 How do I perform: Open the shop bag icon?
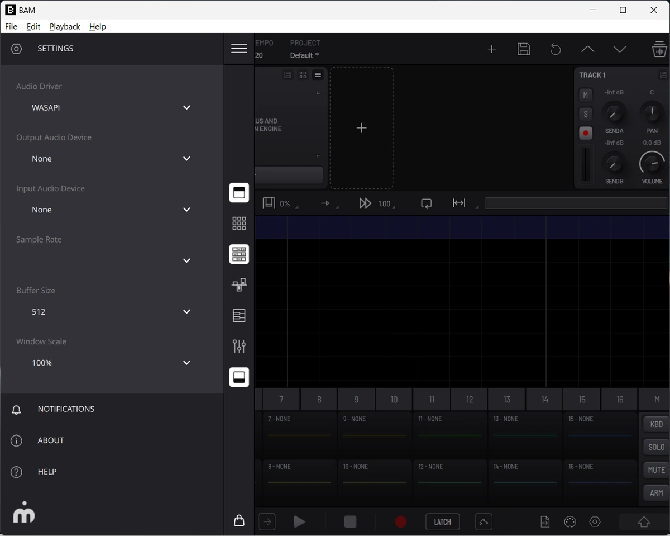click(x=239, y=520)
